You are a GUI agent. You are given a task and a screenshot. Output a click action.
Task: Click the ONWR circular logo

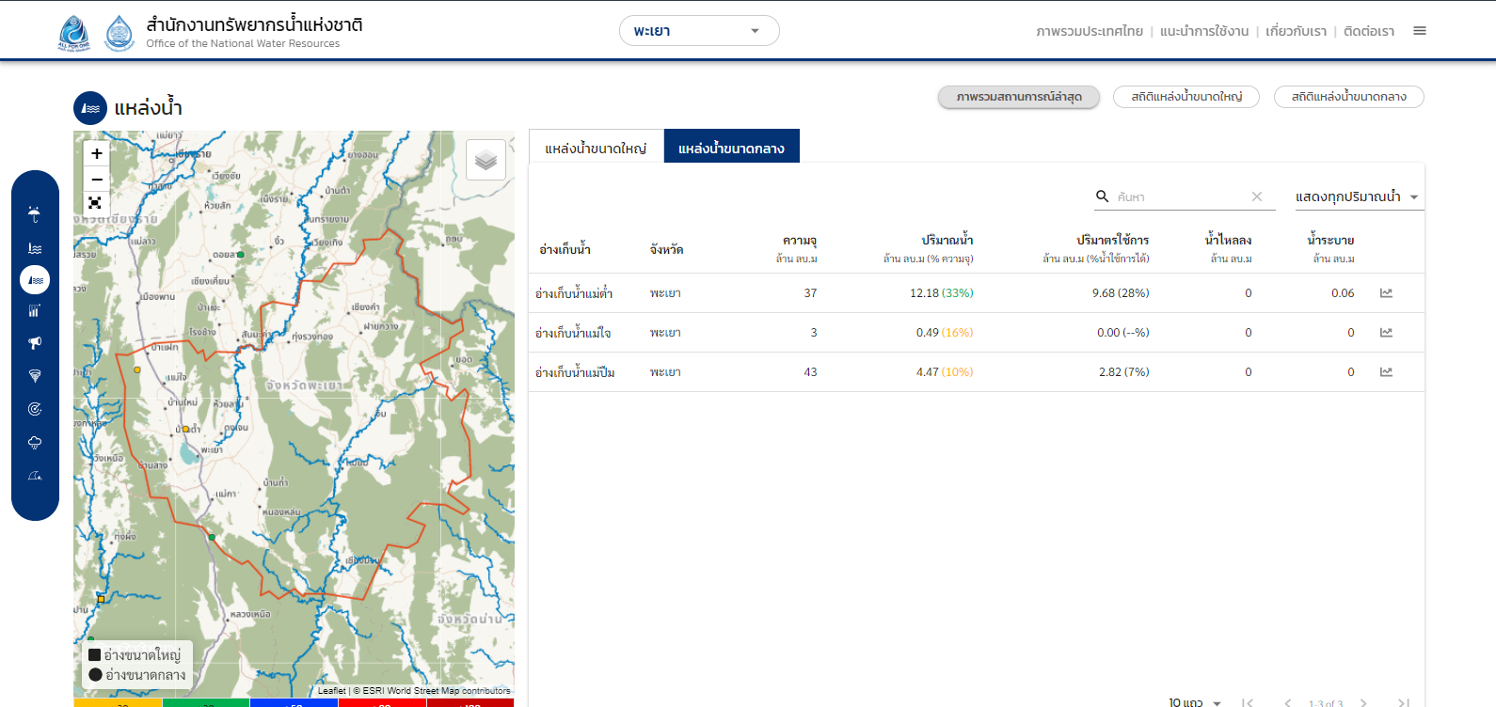pos(119,33)
